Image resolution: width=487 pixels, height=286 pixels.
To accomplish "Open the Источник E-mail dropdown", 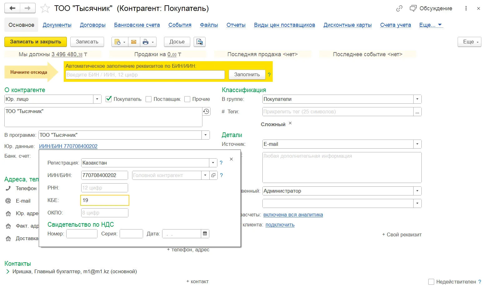I will tap(417, 144).
